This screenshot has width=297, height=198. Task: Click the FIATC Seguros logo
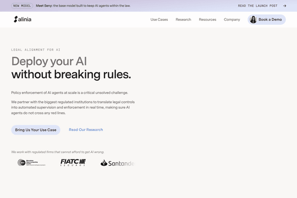(73, 163)
